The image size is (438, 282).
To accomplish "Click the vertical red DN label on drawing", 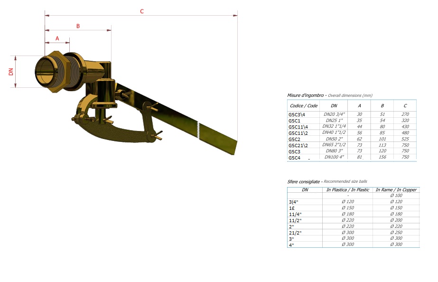I will click(x=11, y=72).
